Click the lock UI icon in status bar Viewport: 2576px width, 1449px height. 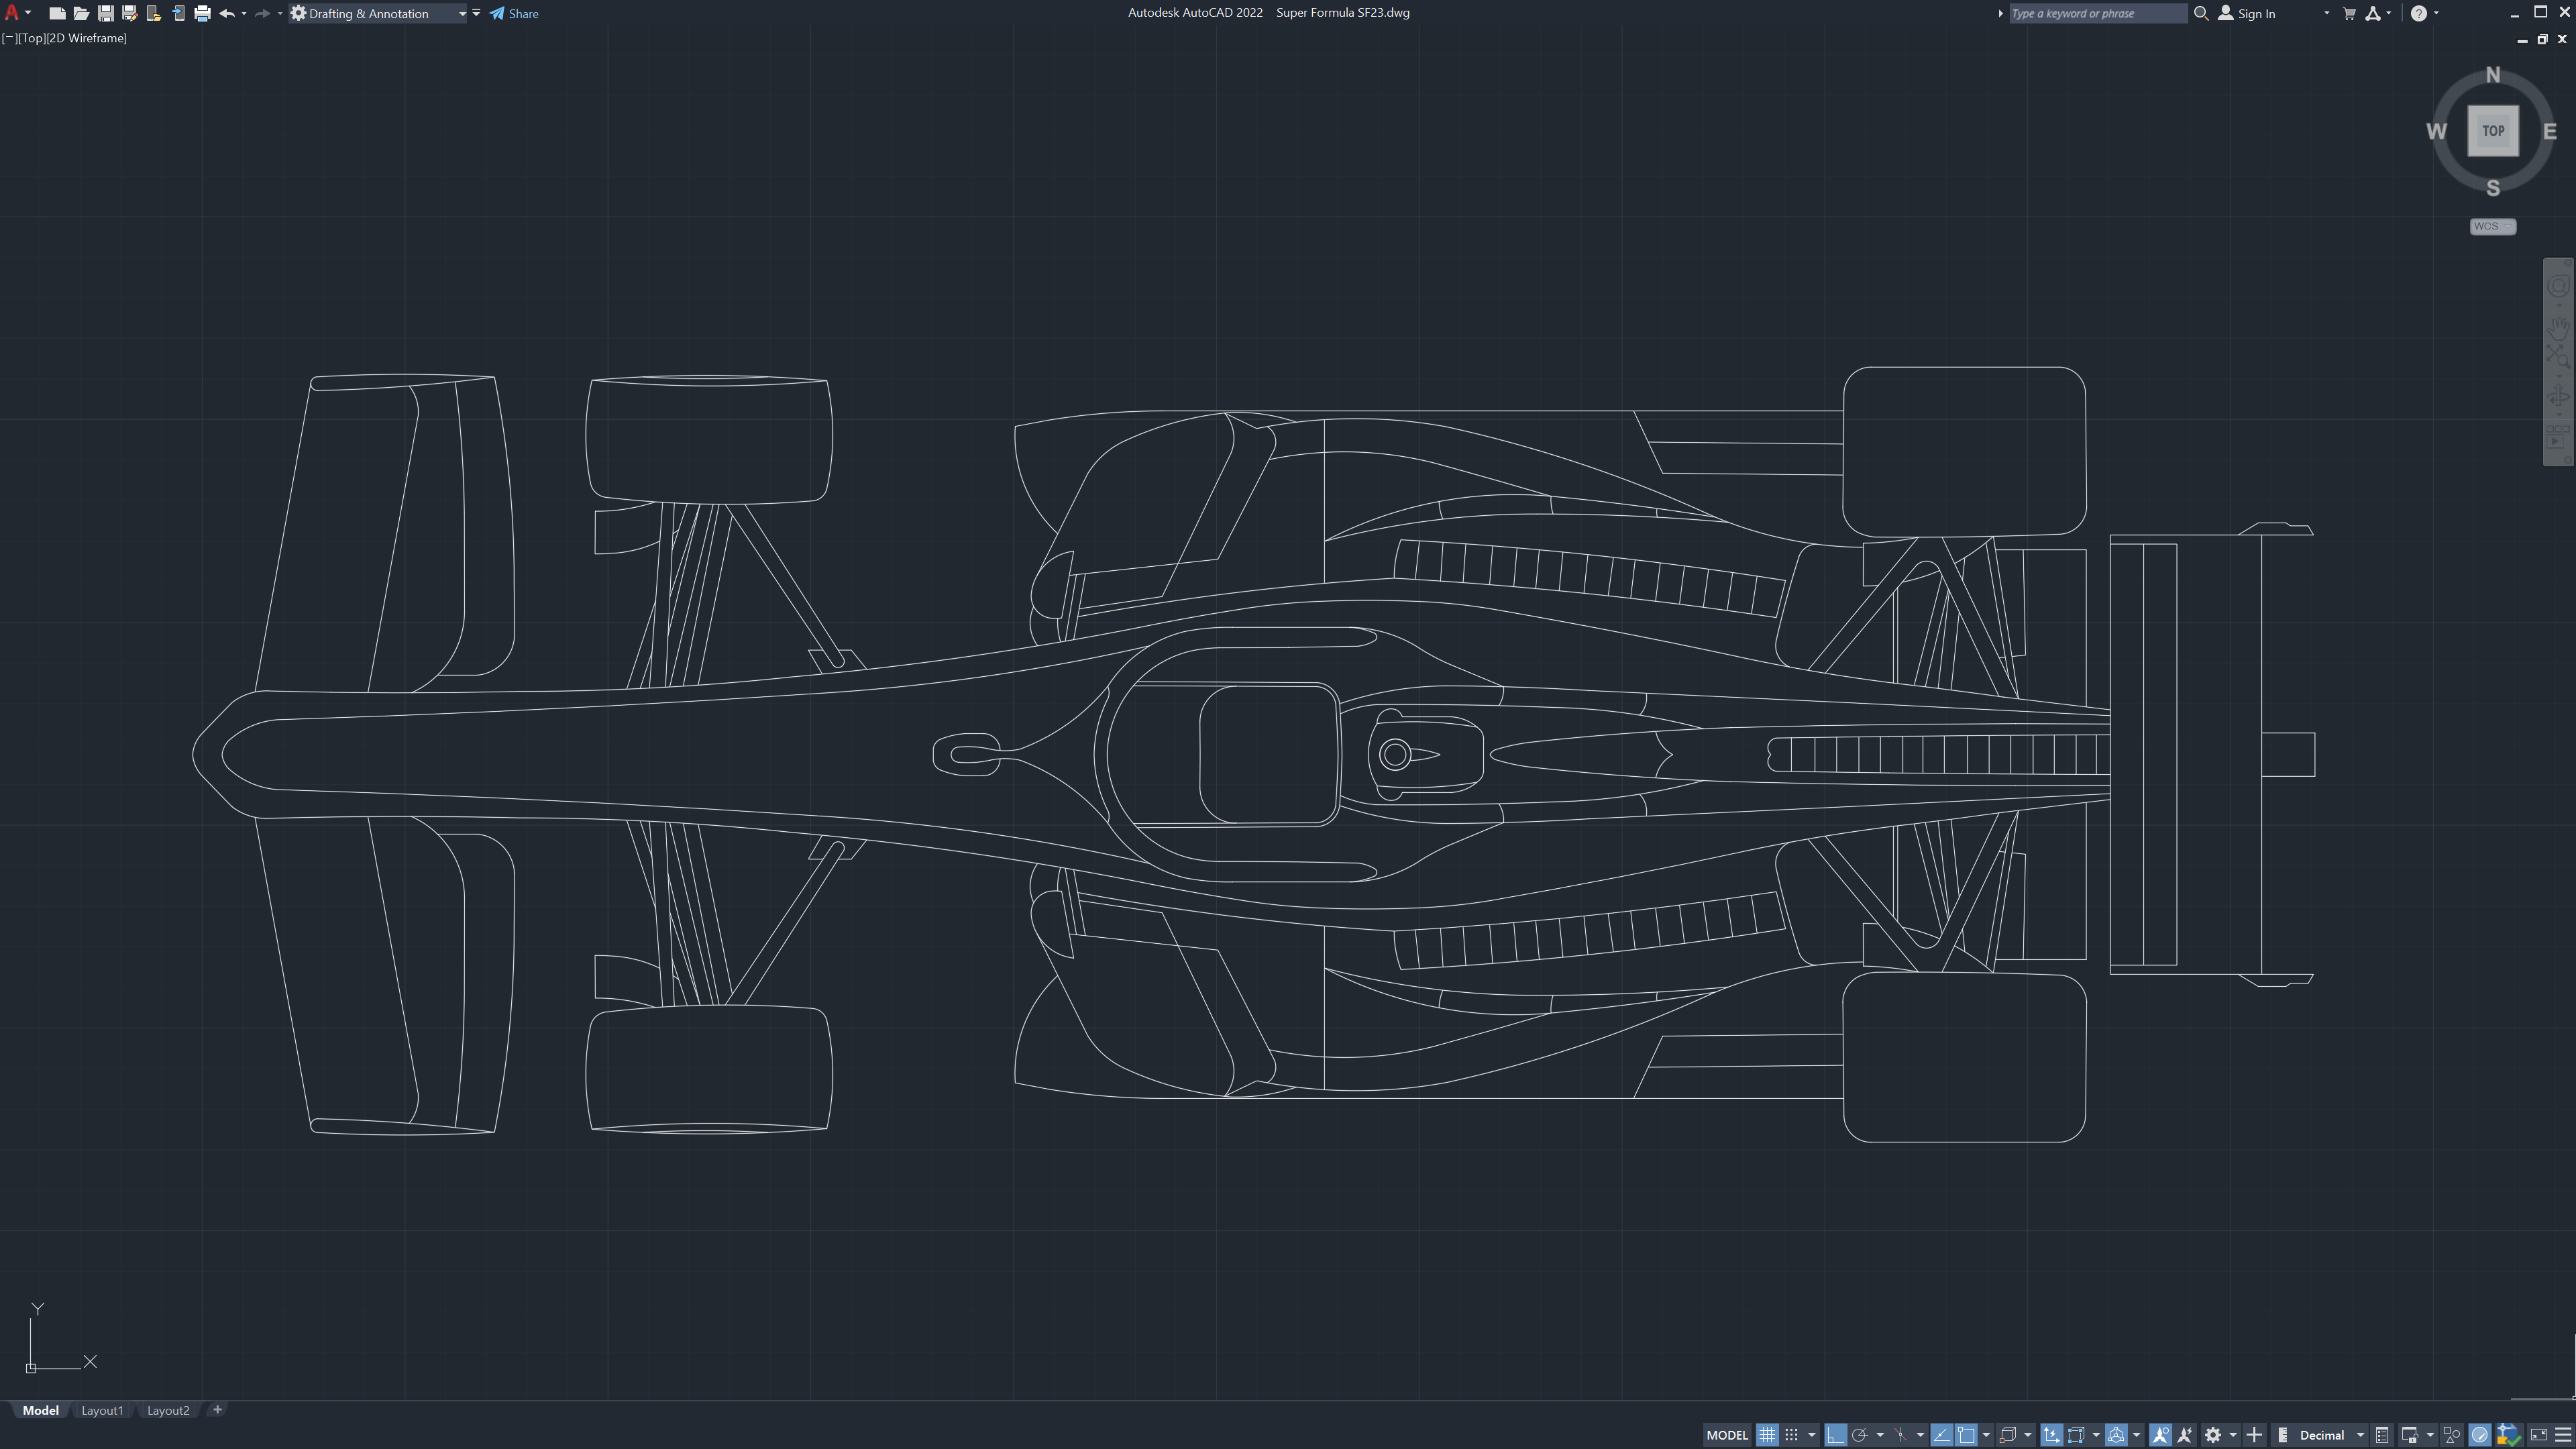pyautogui.click(x=2409, y=1435)
